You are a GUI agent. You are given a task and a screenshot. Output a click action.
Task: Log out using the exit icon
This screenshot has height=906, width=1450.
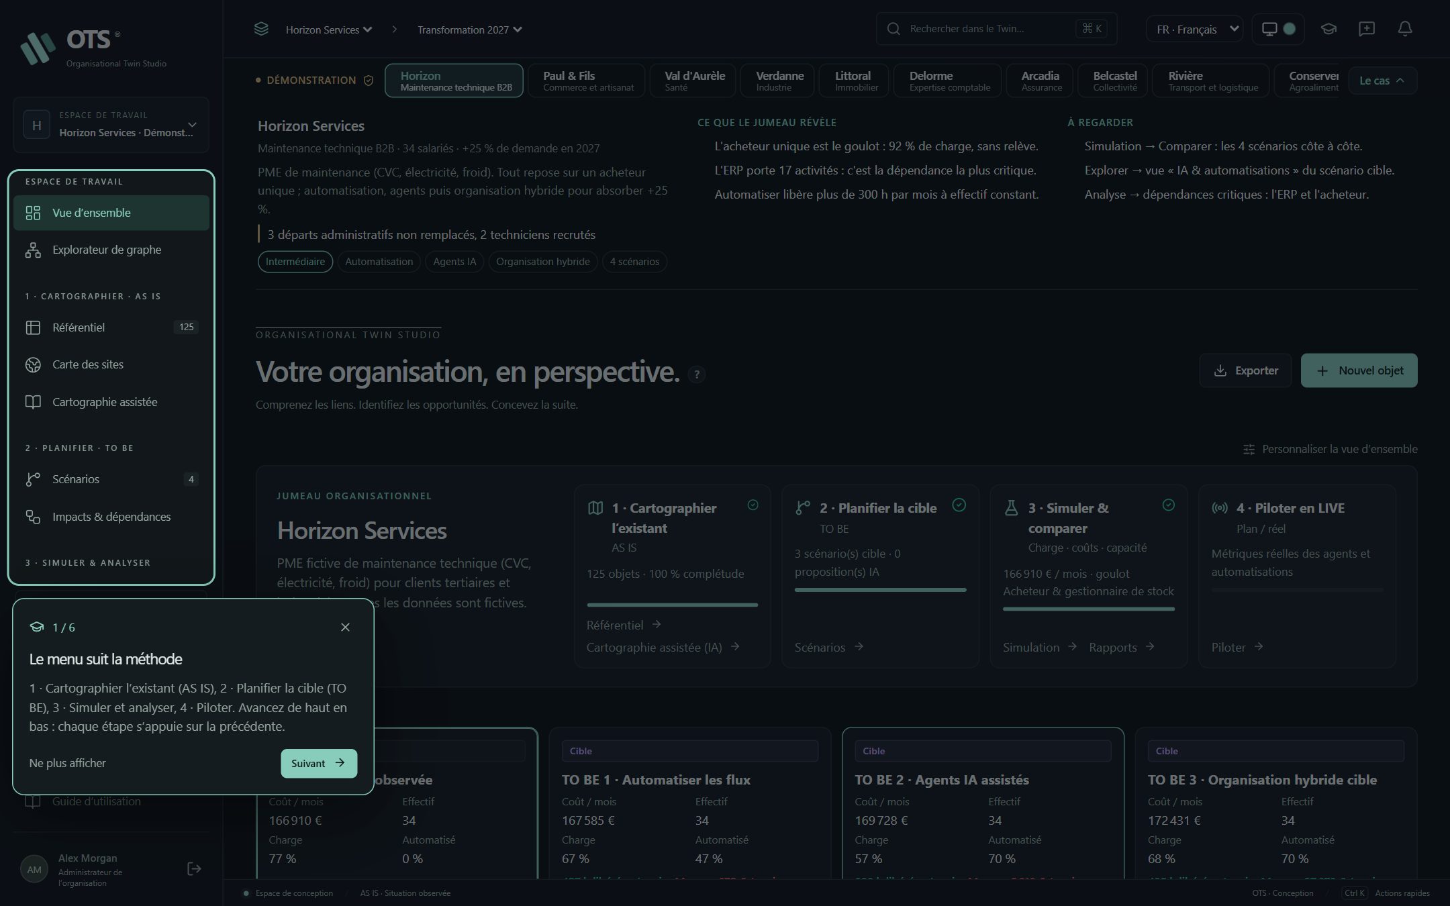pos(194,869)
